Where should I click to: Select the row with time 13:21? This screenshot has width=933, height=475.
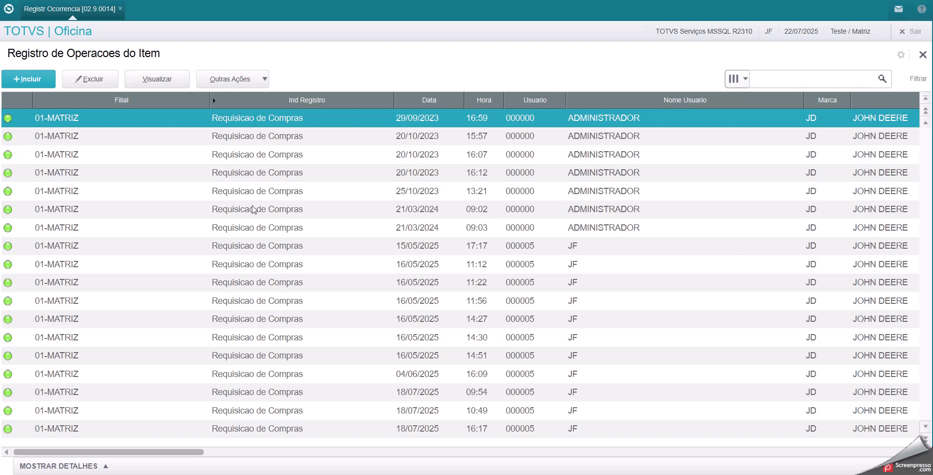(x=460, y=191)
